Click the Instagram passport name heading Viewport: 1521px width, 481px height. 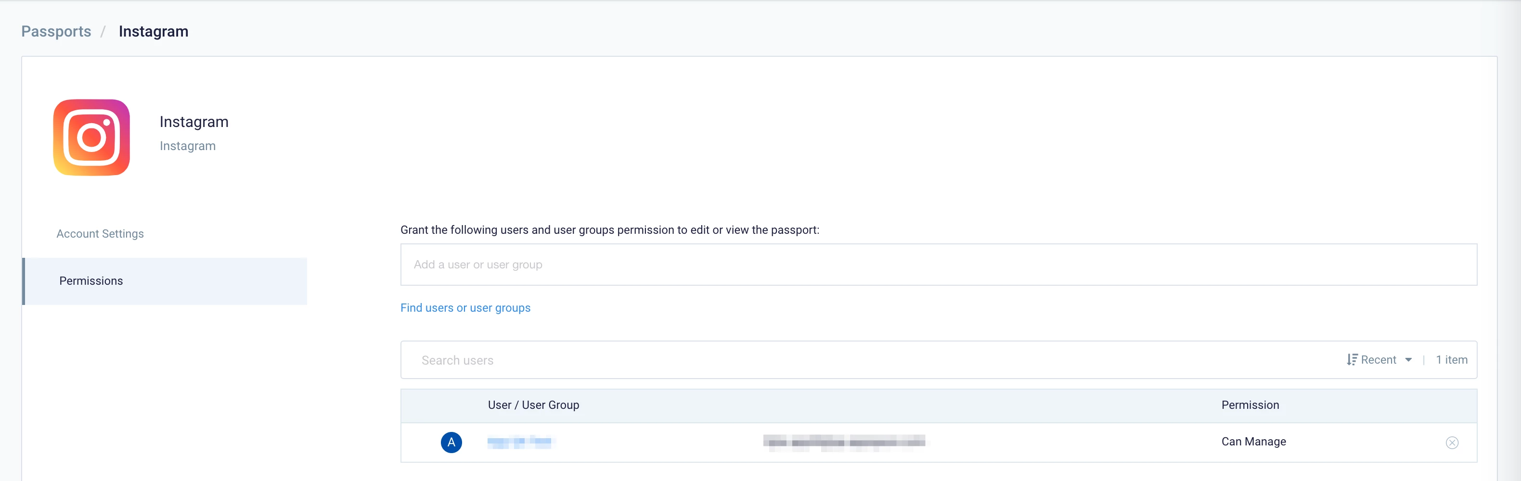tap(193, 122)
